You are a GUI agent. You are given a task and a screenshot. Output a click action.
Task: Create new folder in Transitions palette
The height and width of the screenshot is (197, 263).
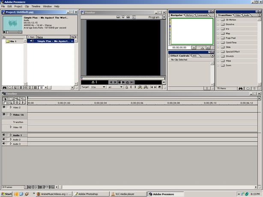248,88
